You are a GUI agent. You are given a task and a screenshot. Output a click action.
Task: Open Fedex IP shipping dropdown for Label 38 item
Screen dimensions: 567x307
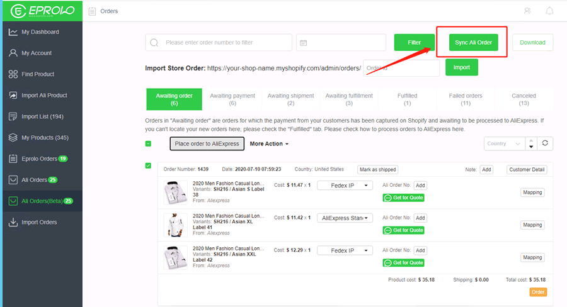(345, 186)
